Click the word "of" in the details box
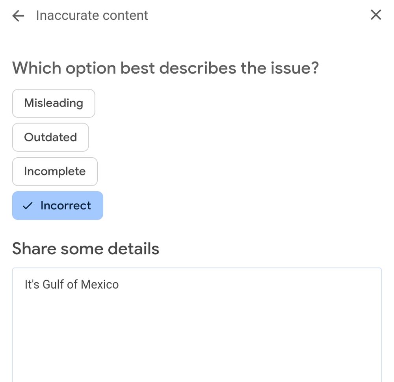Image resolution: width=394 pixels, height=382 pixels. coord(72,284)
